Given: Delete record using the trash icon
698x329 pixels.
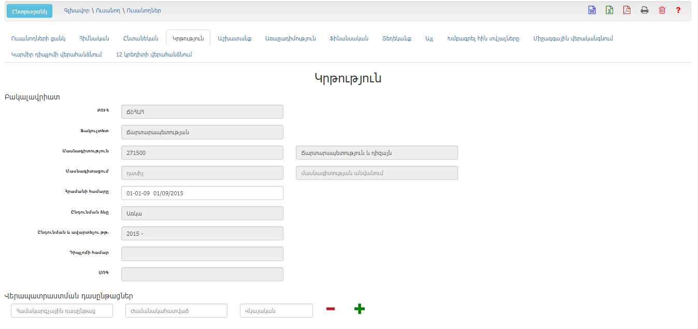Looking at the screenshot, I should pyautogui.click(x=662, y=10).
